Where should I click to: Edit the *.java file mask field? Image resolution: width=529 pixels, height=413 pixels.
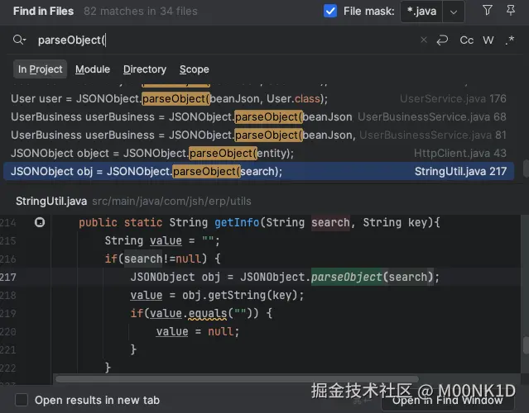click(x=421, y=12)
